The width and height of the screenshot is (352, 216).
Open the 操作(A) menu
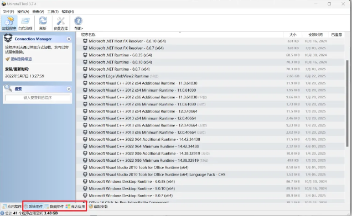23,12
